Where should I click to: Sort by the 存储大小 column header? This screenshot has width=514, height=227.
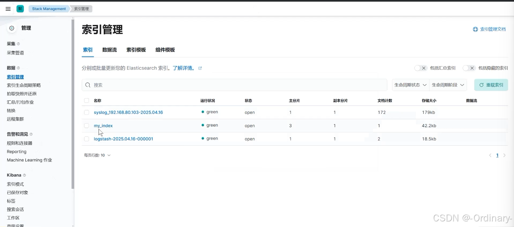point(429,101)
